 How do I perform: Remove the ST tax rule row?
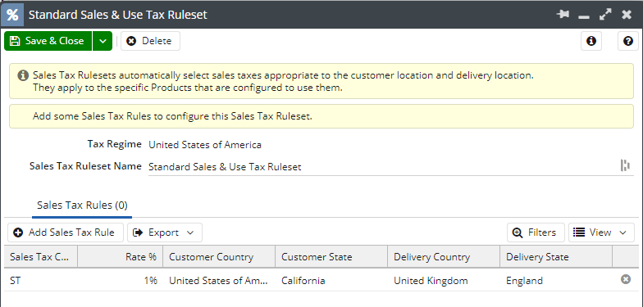coord(625,280)
